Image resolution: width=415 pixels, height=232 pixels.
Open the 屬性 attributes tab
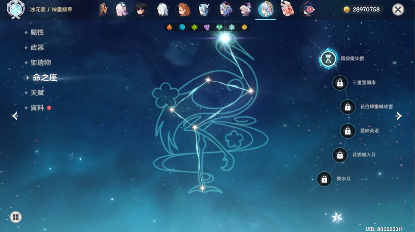[37, 33]
